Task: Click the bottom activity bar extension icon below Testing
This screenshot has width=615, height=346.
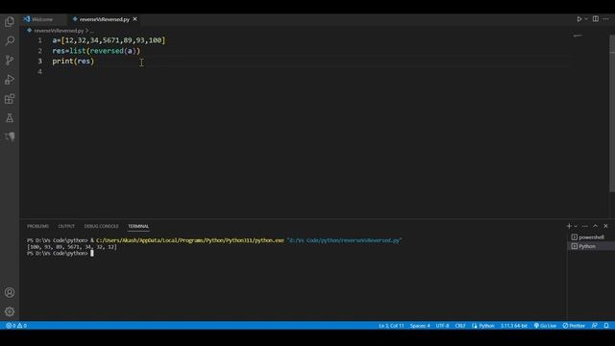Action: tap(10, 136)
